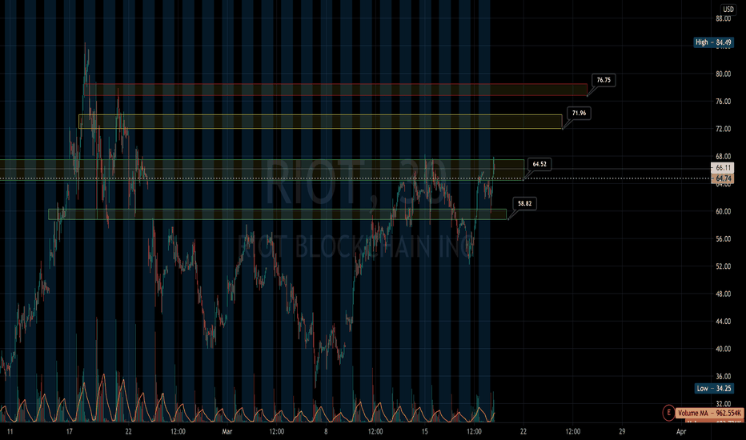746x440 pixels.
Task: Select the yellow zone rectangle near 72
Action: (x=320, y=122)
